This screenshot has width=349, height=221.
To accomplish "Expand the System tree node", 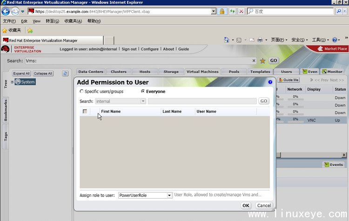I will coord(12,82).
